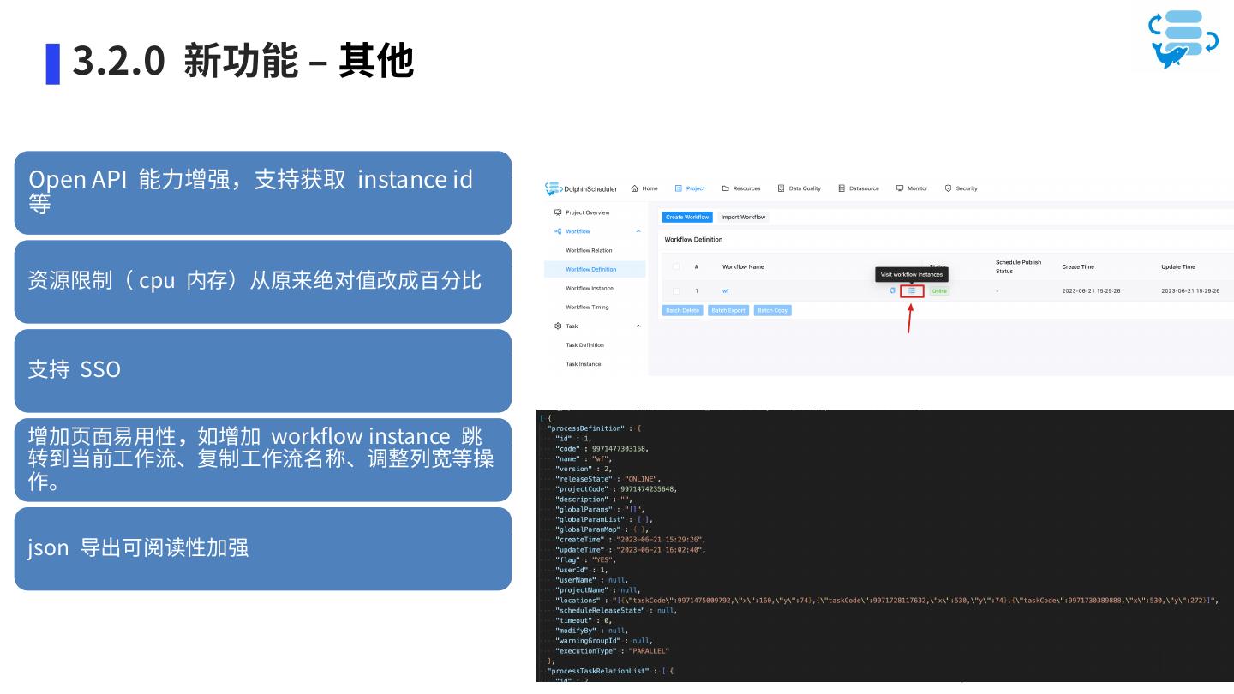Click the "scheduleReleaseState" : null line
Viewport: 1234px width, 694px height.
point(615,611)
